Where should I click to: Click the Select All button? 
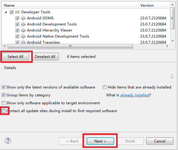pyautogui.click(x=15, y=56)
